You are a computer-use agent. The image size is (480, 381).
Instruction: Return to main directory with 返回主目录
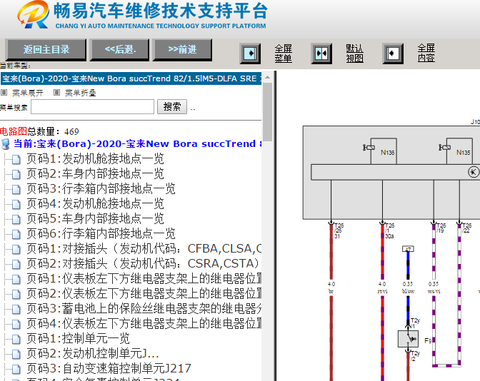(46, 49)
